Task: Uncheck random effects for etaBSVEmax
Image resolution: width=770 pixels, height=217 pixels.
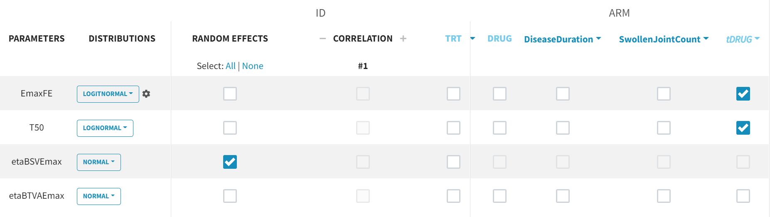Action: (x=230, y=162)
